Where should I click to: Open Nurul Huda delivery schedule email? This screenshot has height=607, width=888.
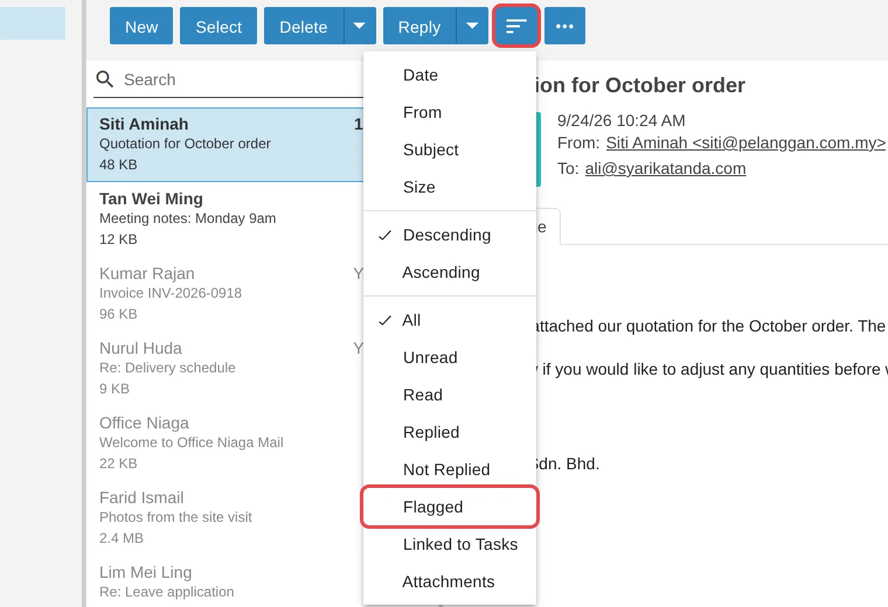[x=226, y=369]
